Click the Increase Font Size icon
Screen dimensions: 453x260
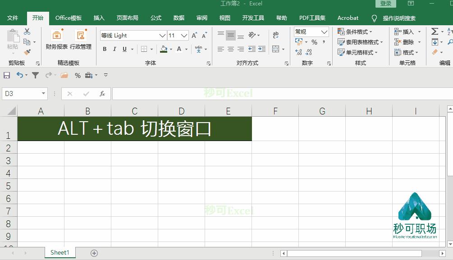pyautogui.click(x=194, y=34)
